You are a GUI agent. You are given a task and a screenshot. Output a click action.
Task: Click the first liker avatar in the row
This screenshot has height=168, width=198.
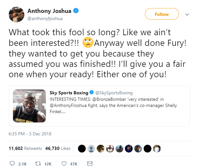tap(82, 148)
